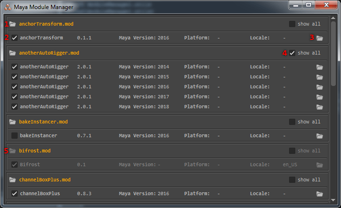Open content folder for anotherAutoRigger Maya 2017
This screenshot has width=341, height=208.
click(320, 97)
